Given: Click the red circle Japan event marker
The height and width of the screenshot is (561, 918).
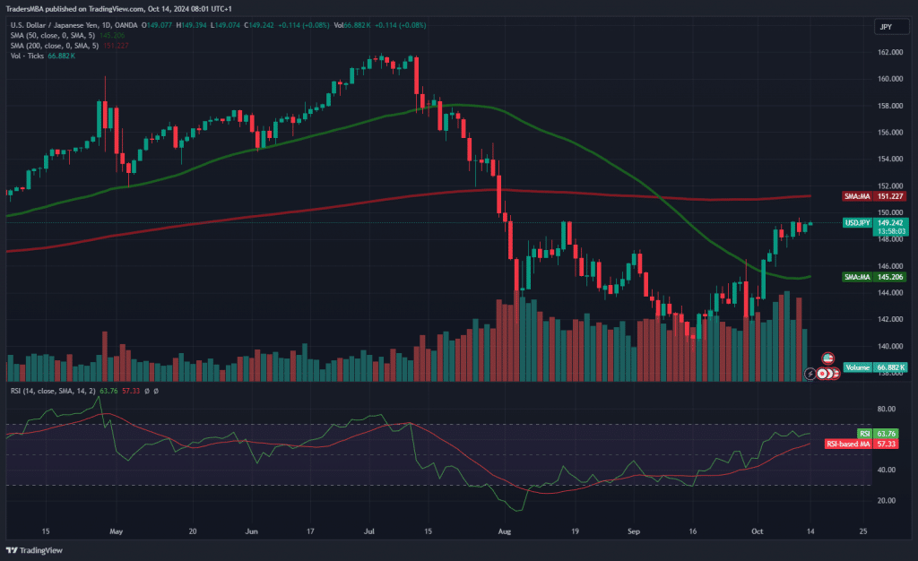Looking at the screenshot, I should (823, 373).
